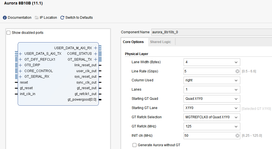Image resolution: width=272 pixels, height=149 pixels.
Task: Clear the INIT clk field with its X icon
Action: (237, 136)
